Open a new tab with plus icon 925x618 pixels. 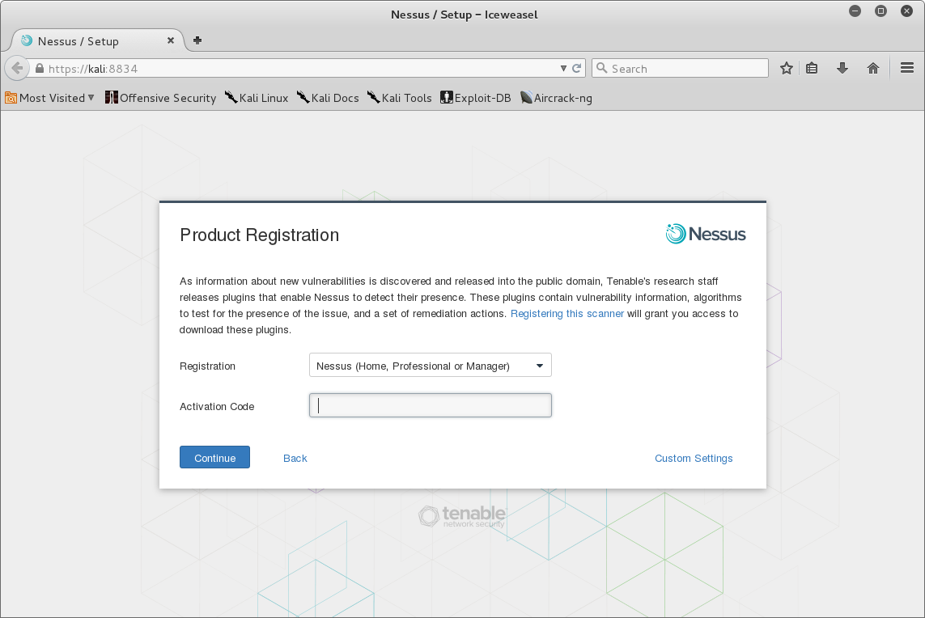point(197,40)
